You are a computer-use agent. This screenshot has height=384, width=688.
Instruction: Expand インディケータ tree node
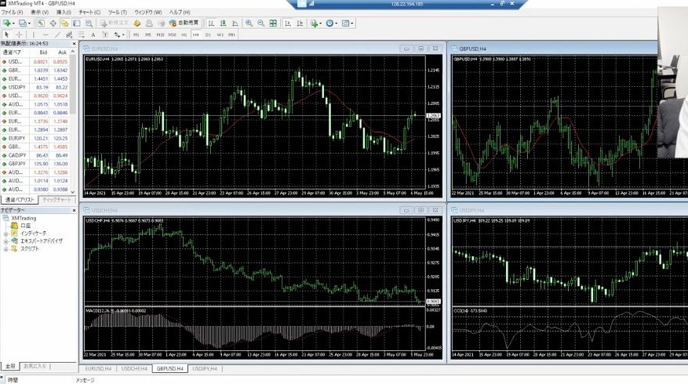(5, 234)
